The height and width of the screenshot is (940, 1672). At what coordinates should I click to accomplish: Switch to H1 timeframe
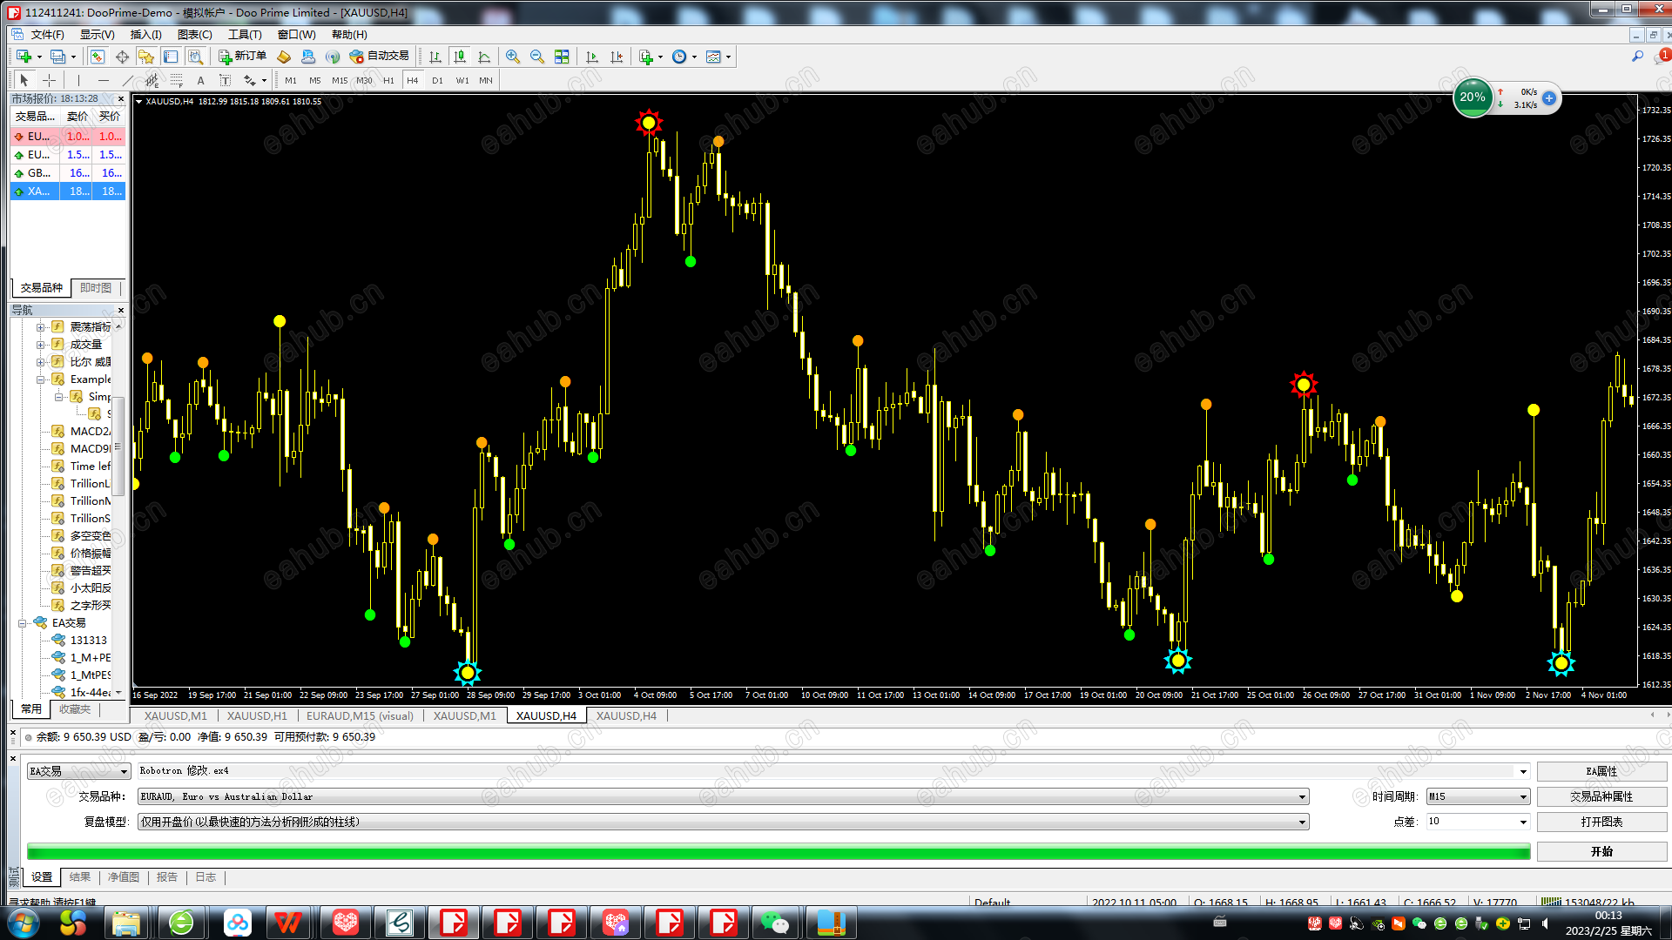(x=388, y=80)
